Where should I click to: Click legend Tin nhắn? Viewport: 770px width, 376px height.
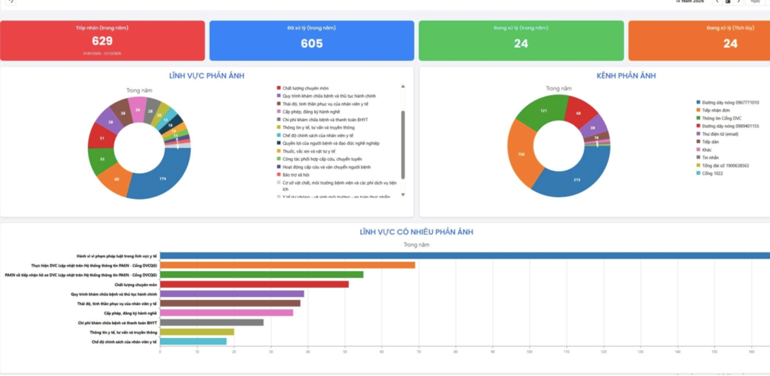click(708, 157)
